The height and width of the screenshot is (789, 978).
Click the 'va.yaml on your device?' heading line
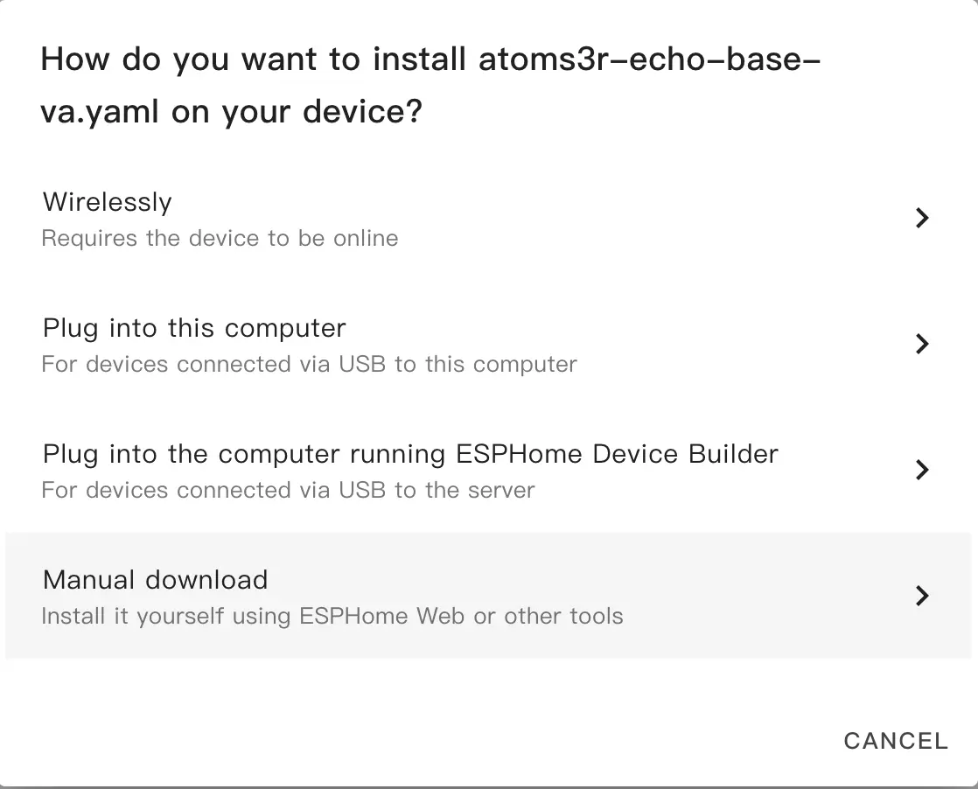(x=232, y=112)
